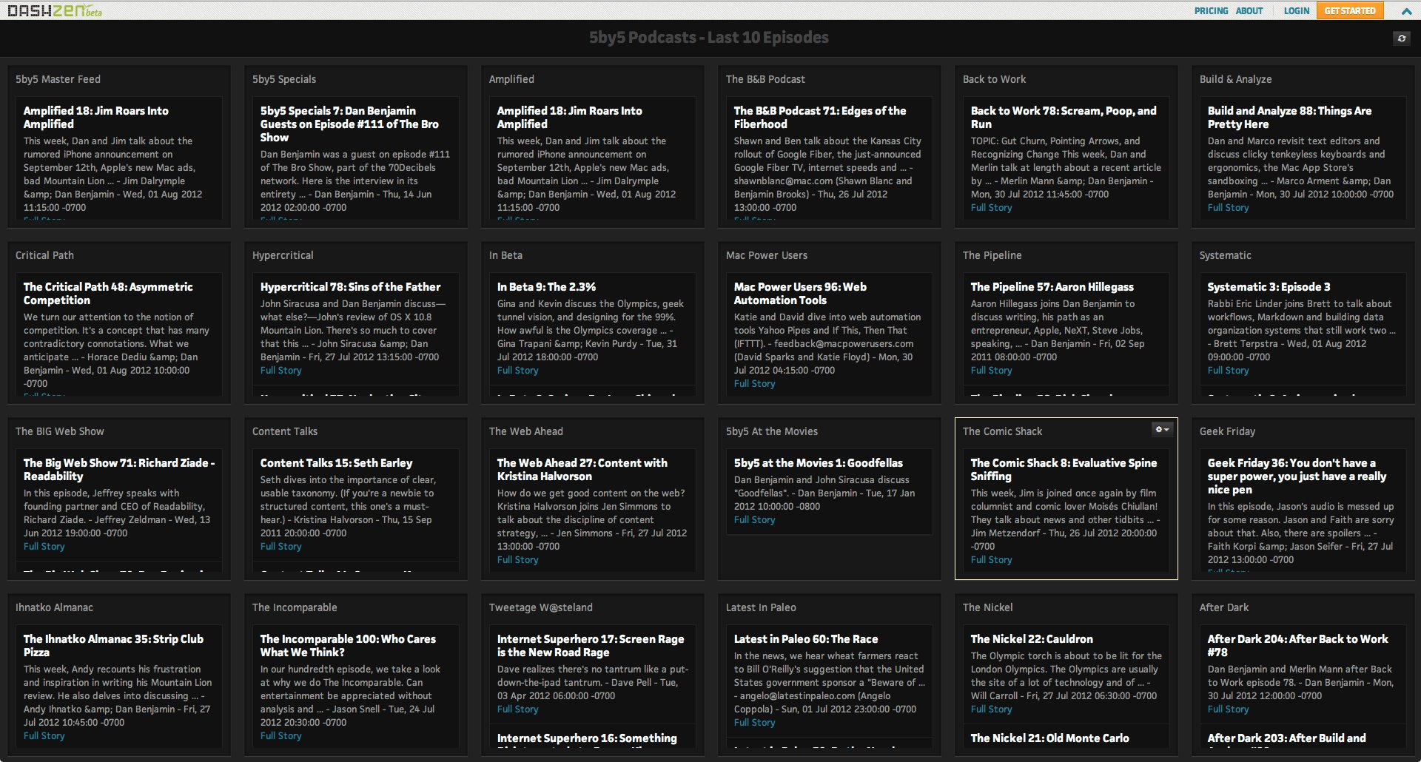Open Full Story for The Web Ahead 27
Viewport: 1421px width, 762px height.
click(517, 560)
